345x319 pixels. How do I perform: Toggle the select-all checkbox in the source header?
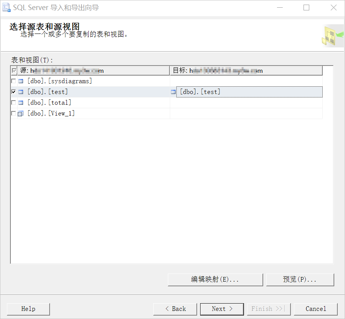coord(14,71)
